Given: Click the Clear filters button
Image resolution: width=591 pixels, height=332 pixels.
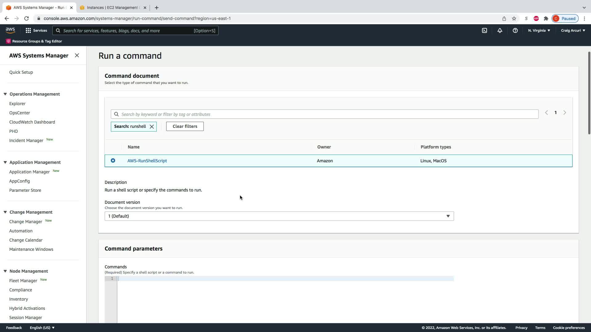Looking at the screenshot, I should [185, 126].
